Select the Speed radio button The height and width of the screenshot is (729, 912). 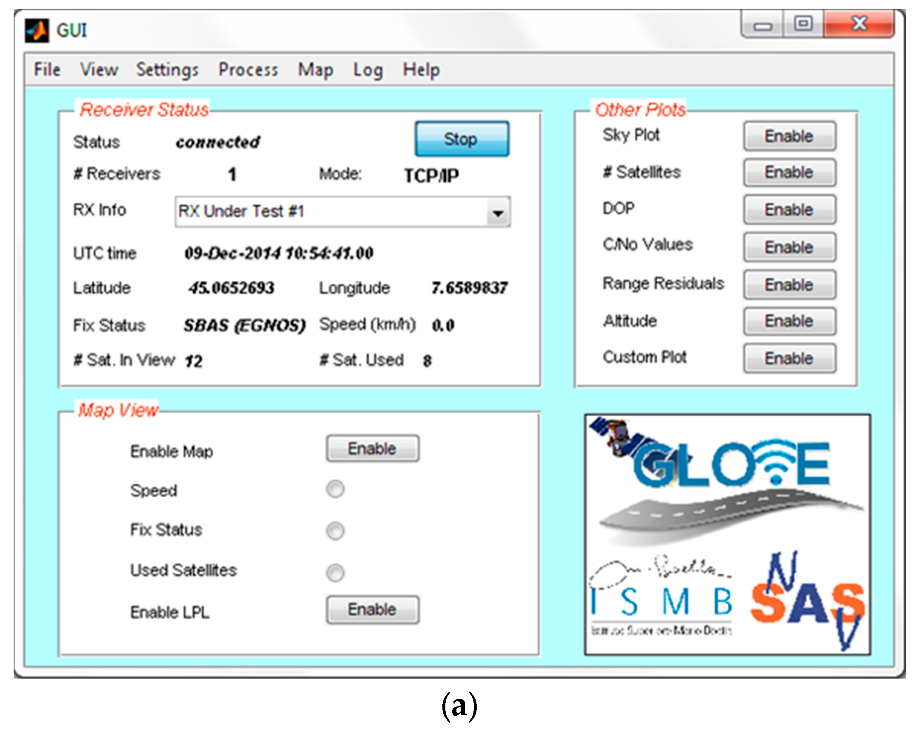[335, 489]
